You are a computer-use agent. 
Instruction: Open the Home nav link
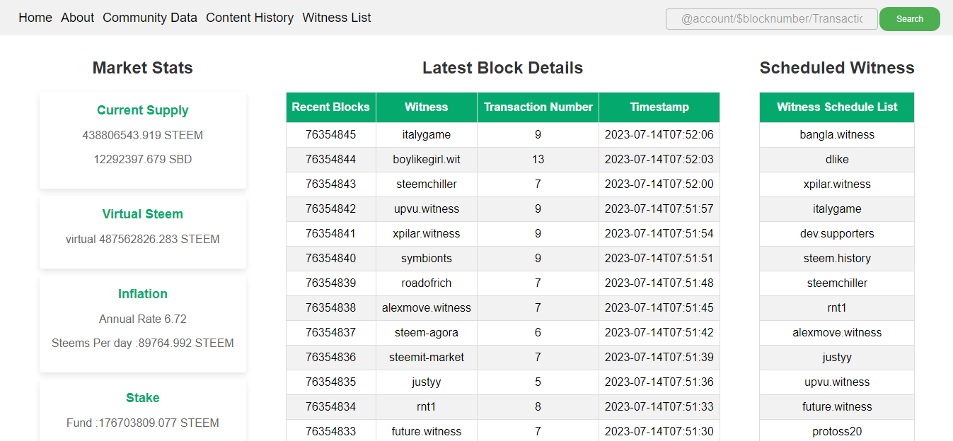[x=35, y=18]
